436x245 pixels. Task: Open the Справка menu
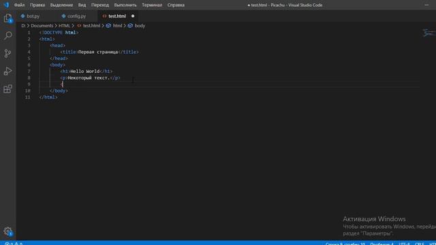tap(176, 5)
